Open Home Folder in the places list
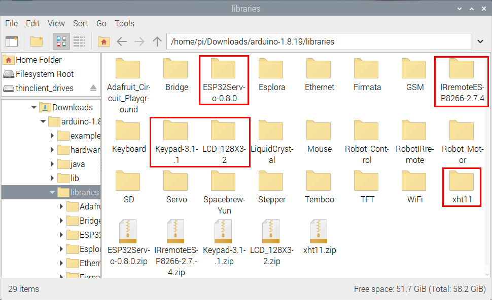Image resolution: width=492 pixels, height=300 pixels. pyautogui.click(x=38, y=60)
